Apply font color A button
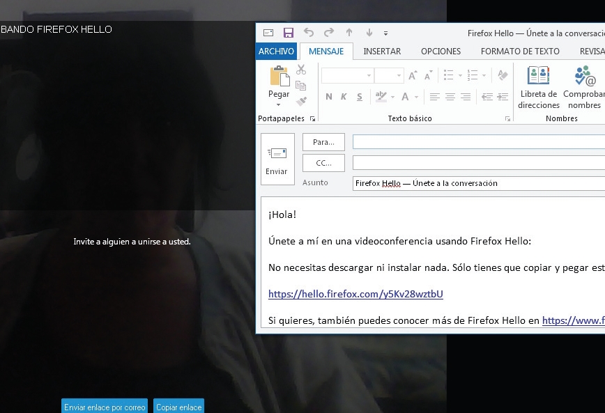The image size is (605, 413). click(x=405, y=96)
